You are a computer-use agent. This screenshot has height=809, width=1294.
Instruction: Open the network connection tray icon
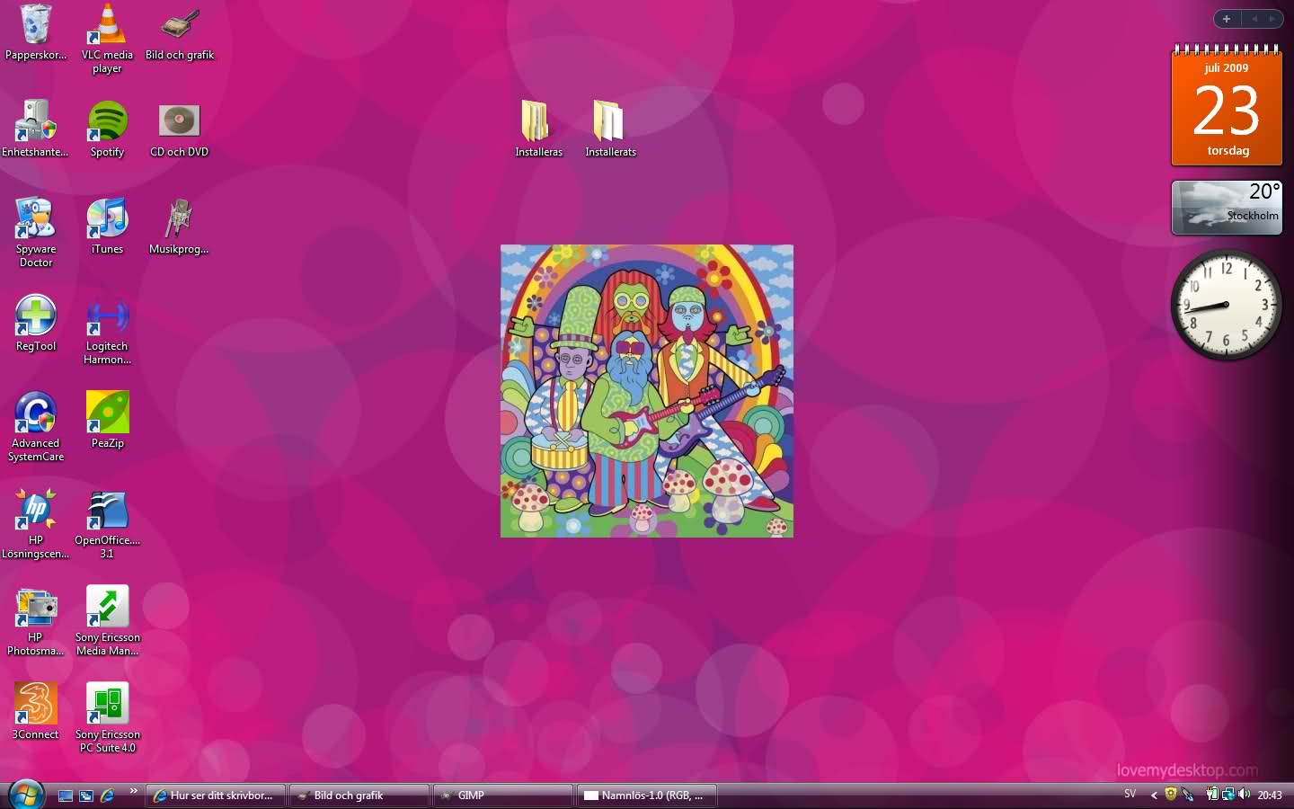(x=1228, y=795)
